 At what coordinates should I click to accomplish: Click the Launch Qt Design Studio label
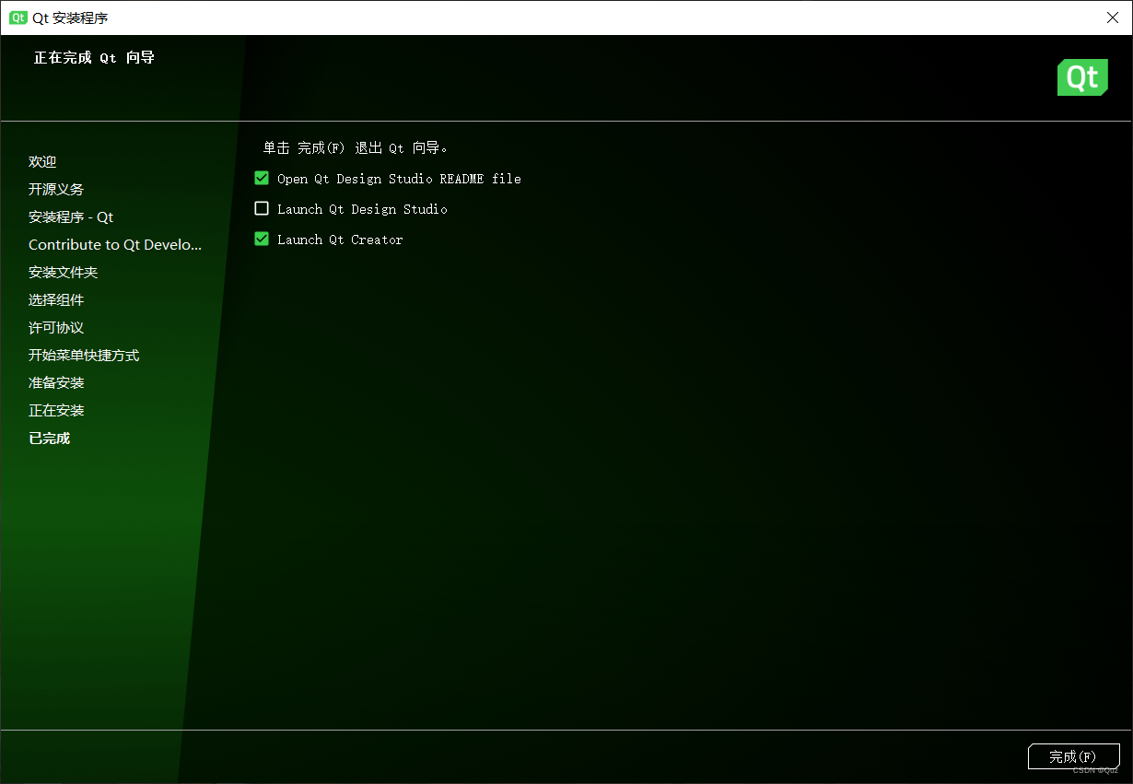coord(362,209)
